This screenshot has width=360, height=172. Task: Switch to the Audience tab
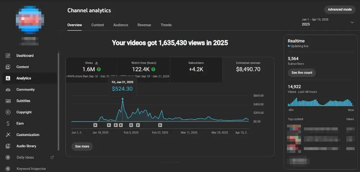(121, 25)
